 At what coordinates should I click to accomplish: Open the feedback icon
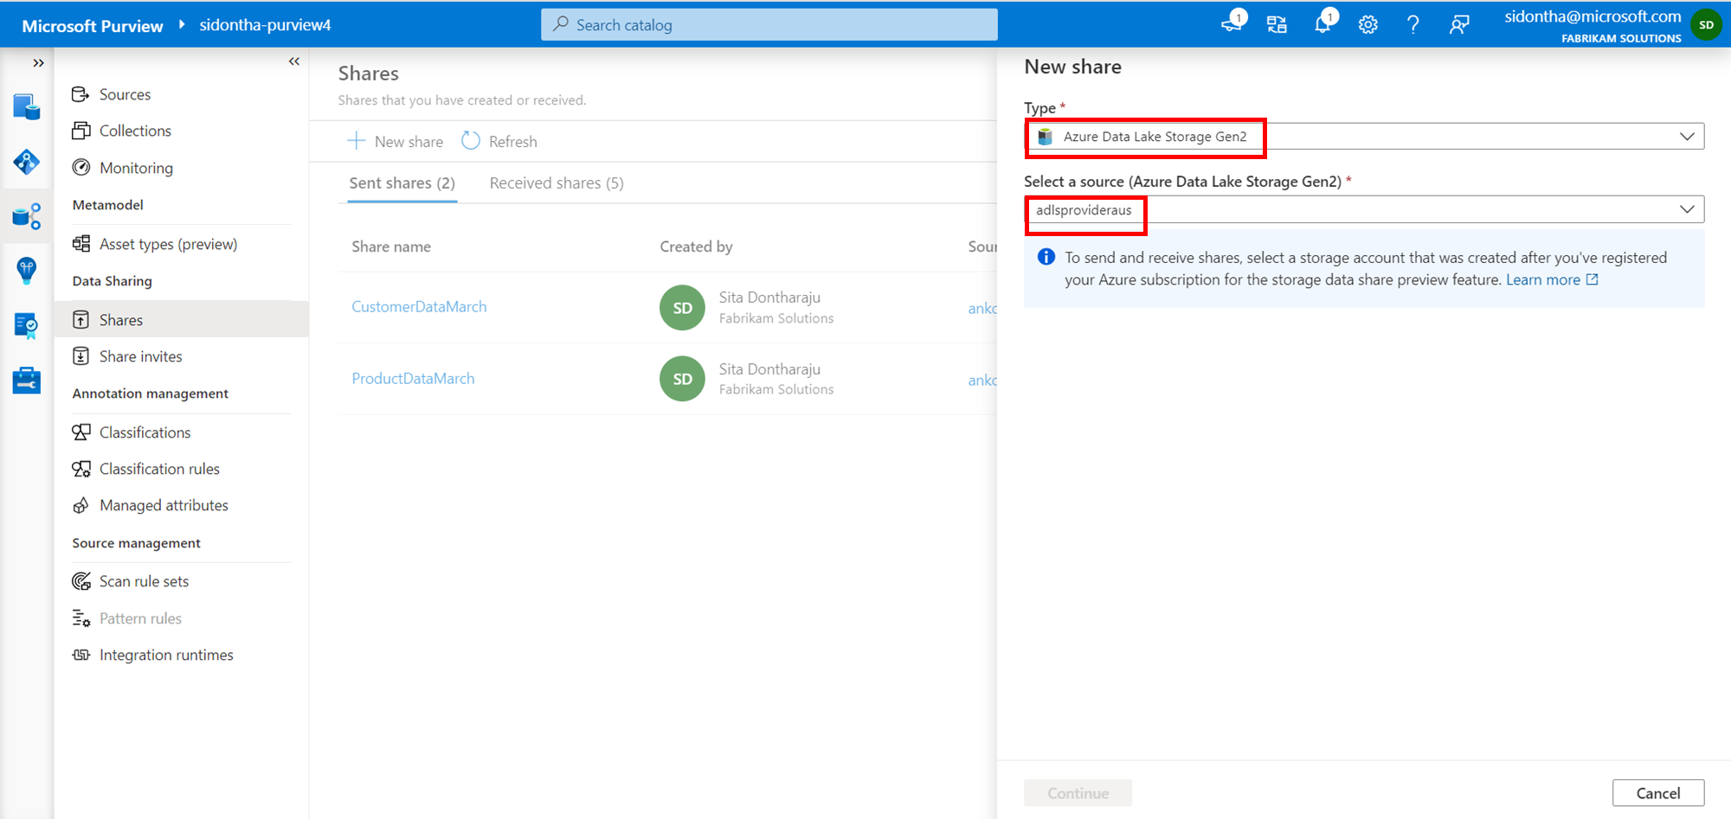coord(1459,24)
